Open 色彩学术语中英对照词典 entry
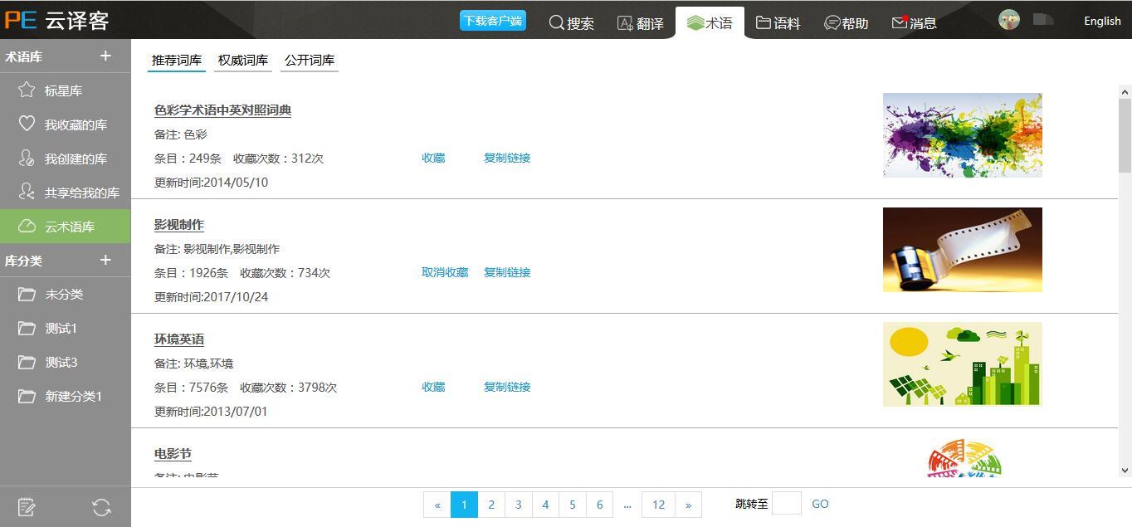 click(222, 110)
